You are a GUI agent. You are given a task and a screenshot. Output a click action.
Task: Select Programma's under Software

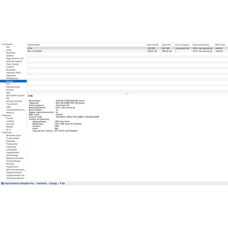coord(12,167)
